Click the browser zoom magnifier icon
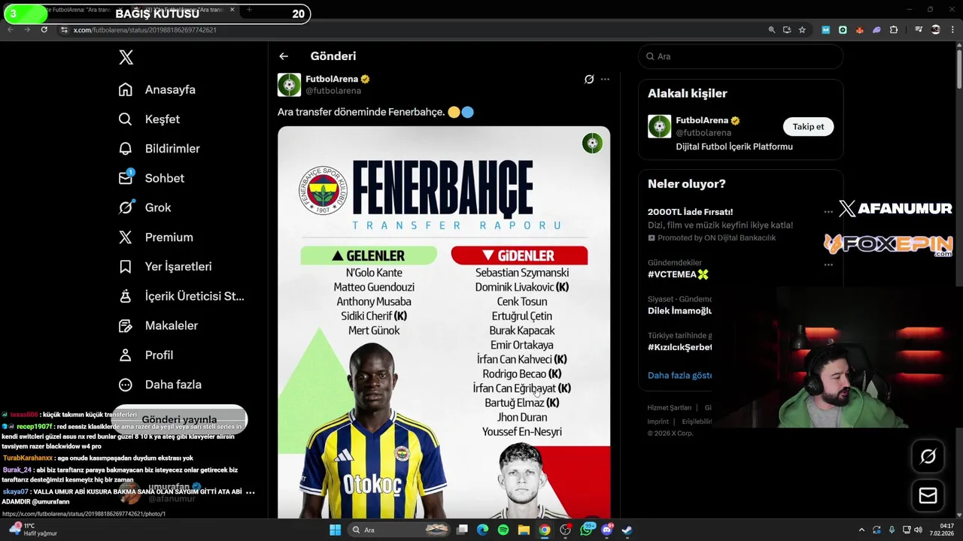The height and width of the screenshot is (541, 963). tap(771, 30)
